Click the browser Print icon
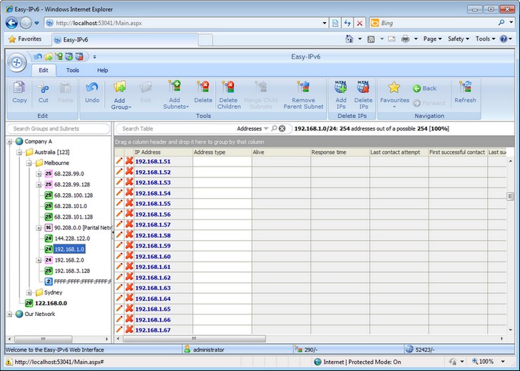The image size is (520, 371). coord(406,39)
